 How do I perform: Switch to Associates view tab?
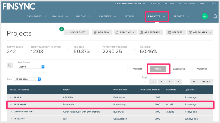pos(179,69)
